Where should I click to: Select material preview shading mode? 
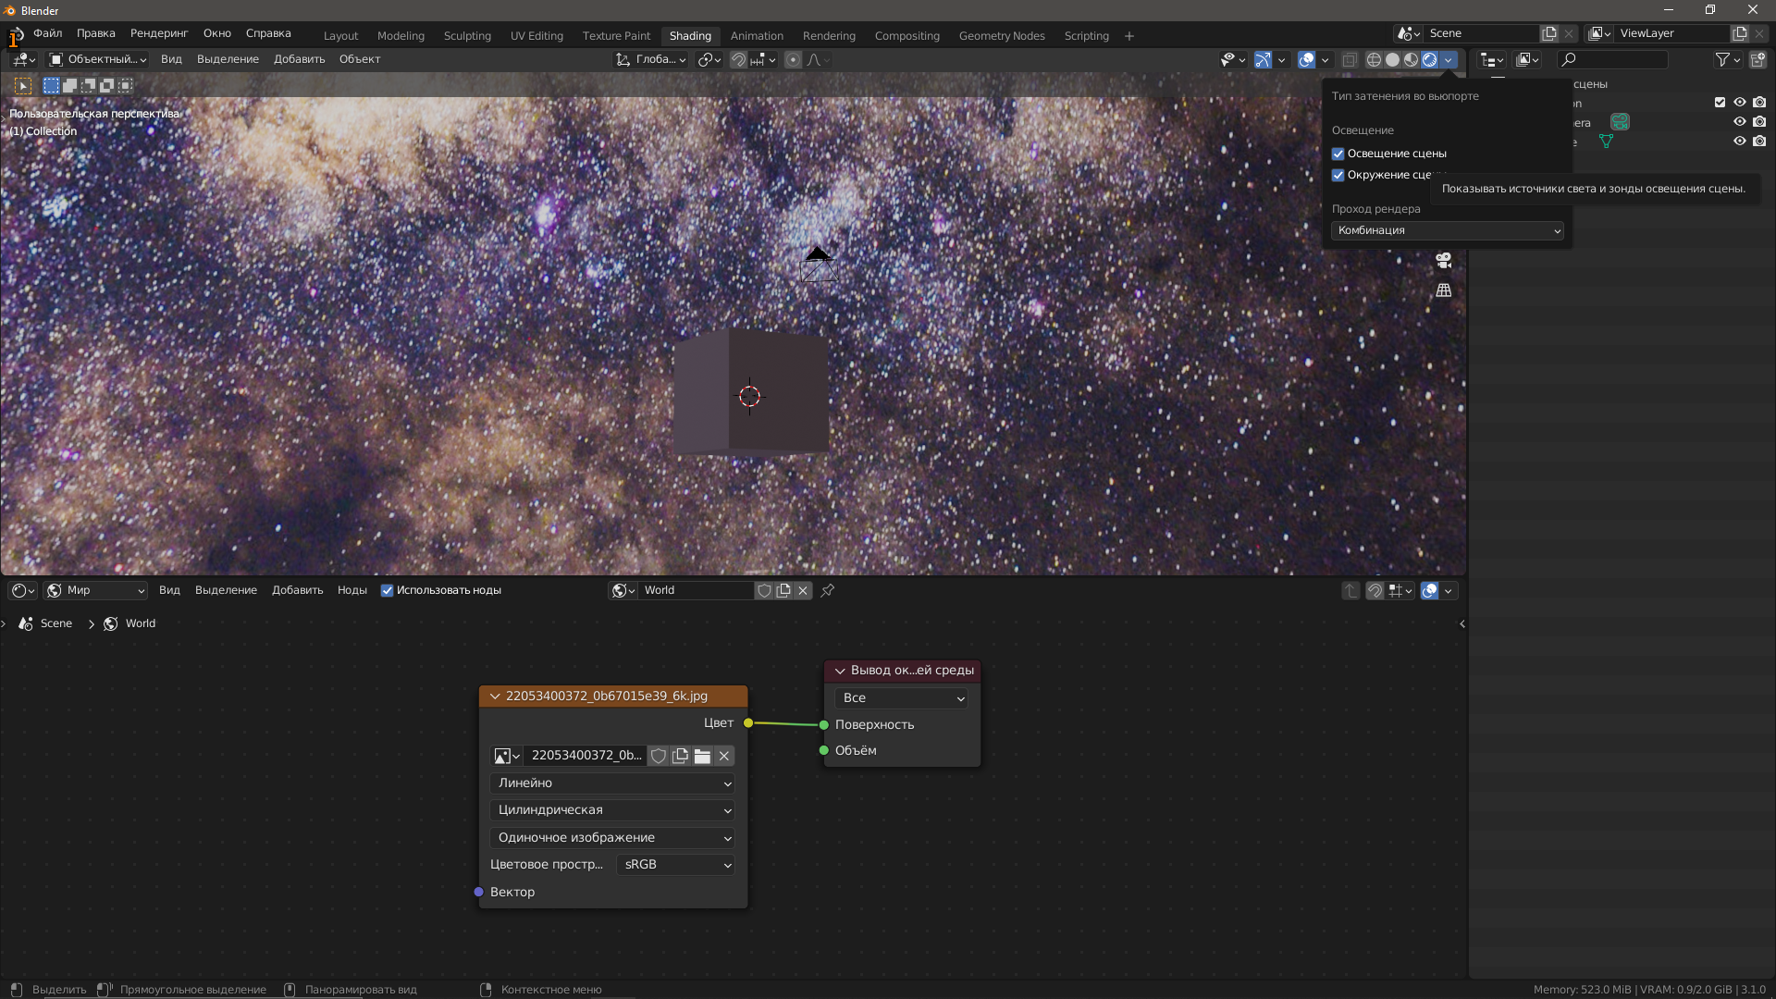click(1411, 59)
